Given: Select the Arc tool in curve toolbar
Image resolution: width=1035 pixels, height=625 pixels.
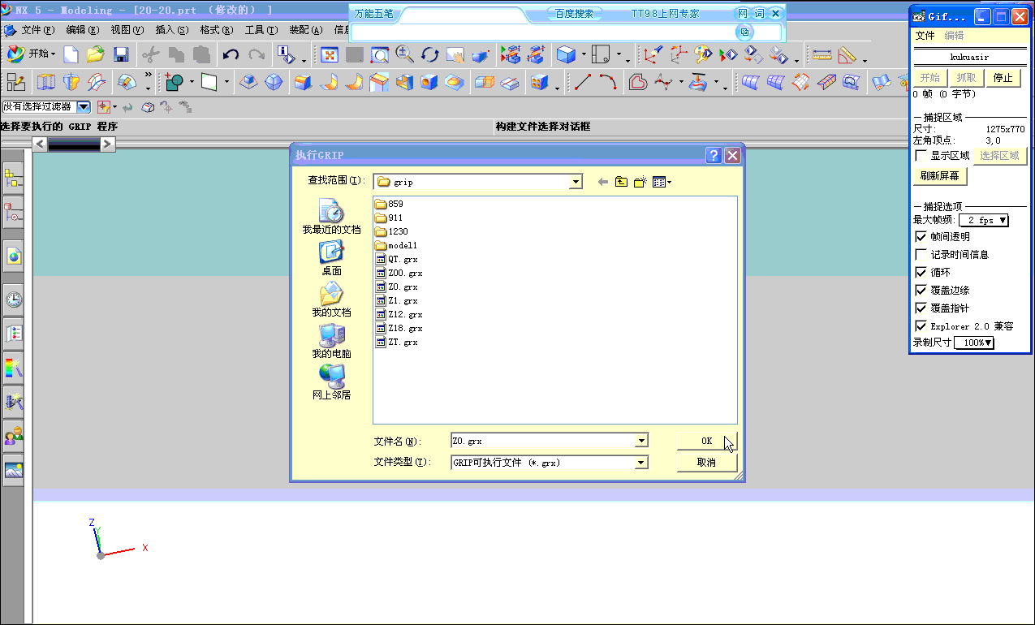Looking at the screenshot, I should coord(608,82).
